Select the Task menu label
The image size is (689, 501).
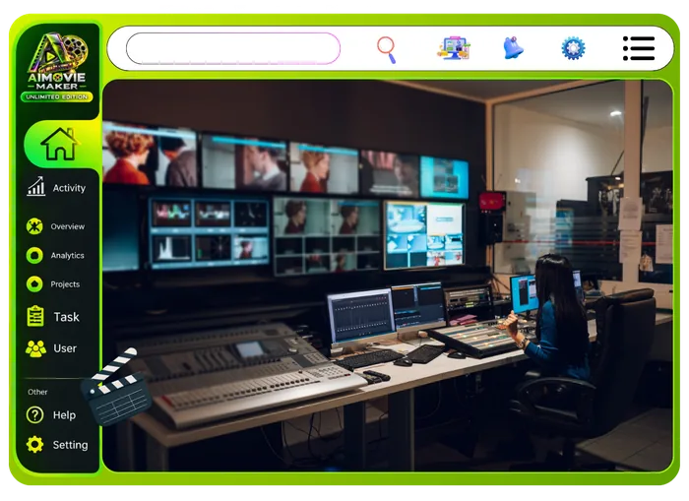tap(66, 317)
